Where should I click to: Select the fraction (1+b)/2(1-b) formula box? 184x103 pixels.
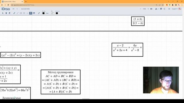138,21
